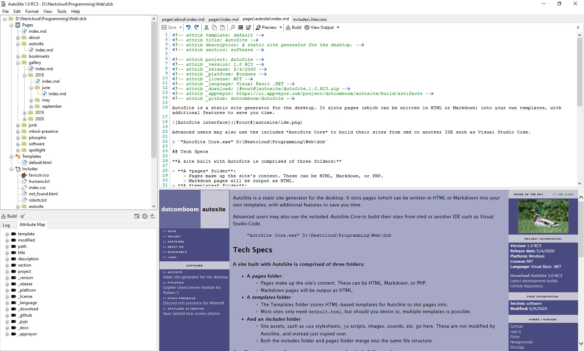The width and height of the screenshot is (584, 351).
Task: Open the Edit menu
Action: point(17,11)
